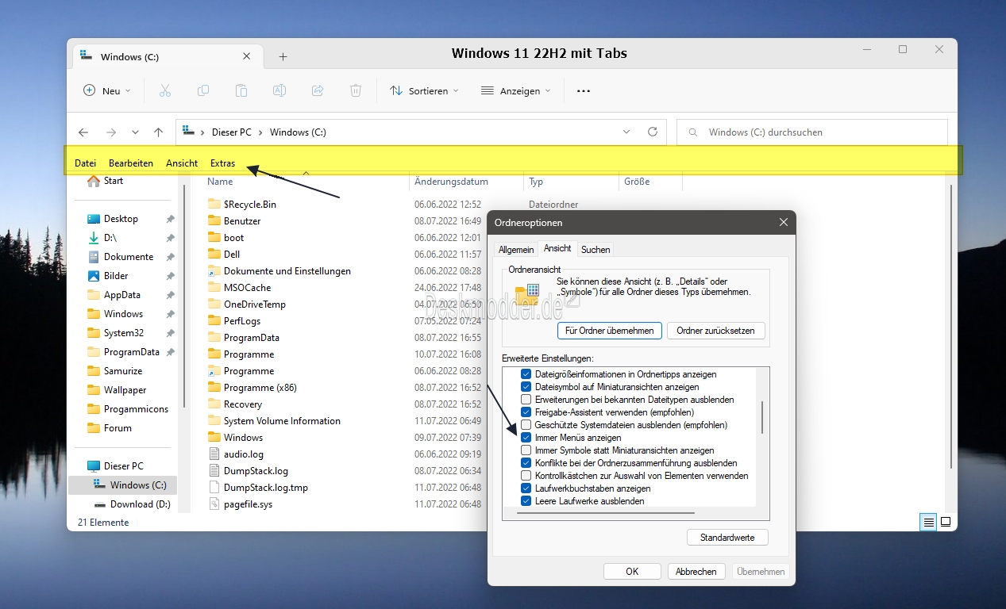Click the Share icon in toolbar
1006x609 pixels.
pyautogui.click(x=318, y=90)
